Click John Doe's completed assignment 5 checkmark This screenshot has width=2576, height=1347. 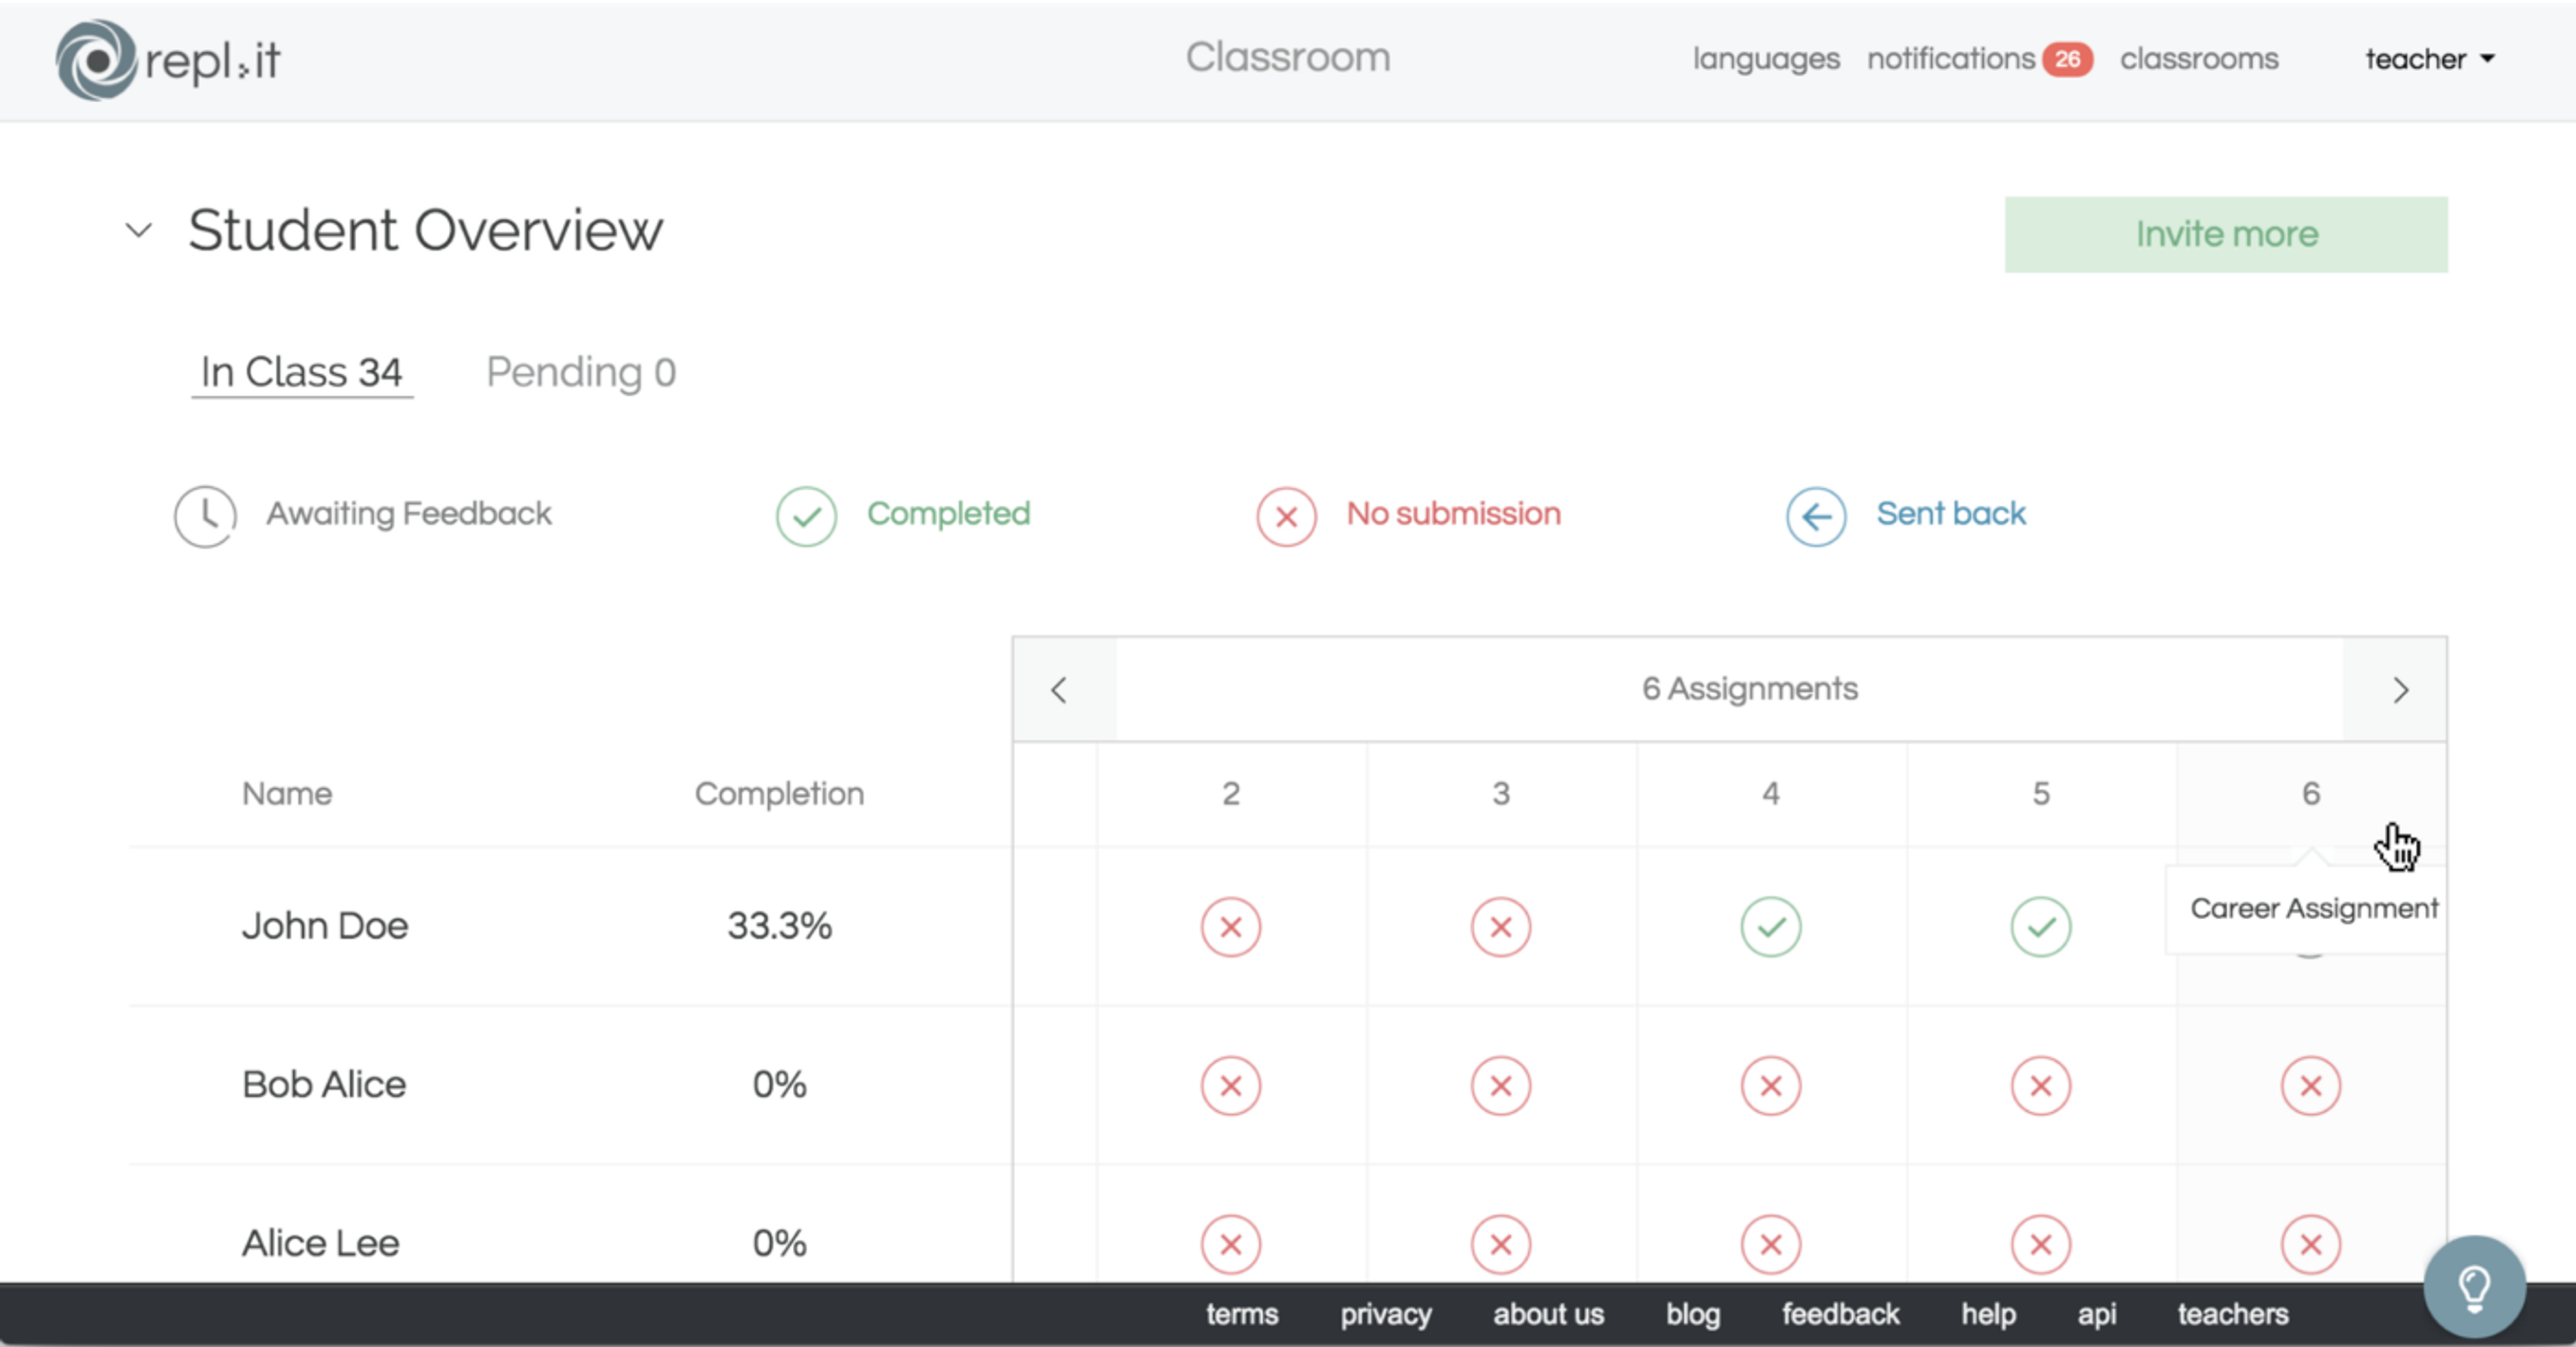click(2040, 927)
